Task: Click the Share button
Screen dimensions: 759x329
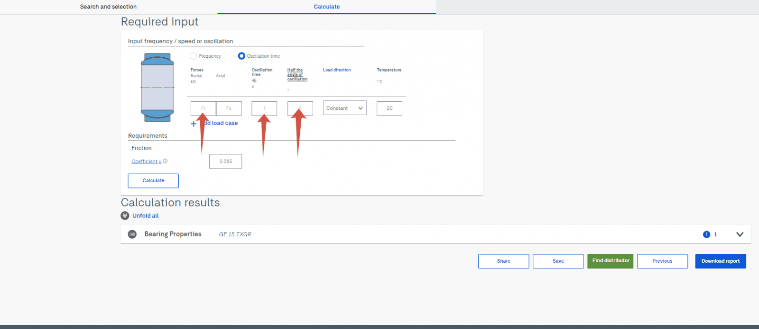Action: [503, 261]
